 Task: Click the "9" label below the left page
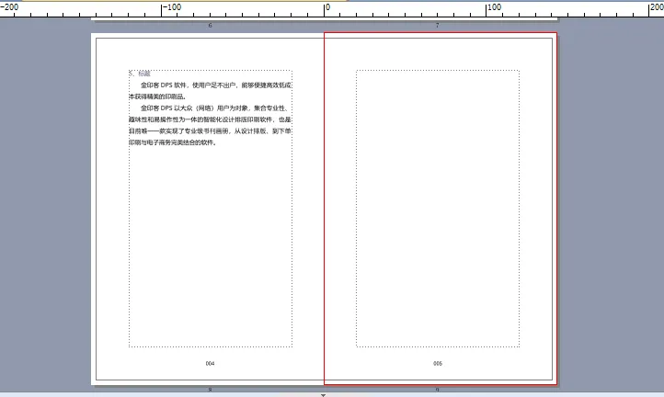coord(210,391)
